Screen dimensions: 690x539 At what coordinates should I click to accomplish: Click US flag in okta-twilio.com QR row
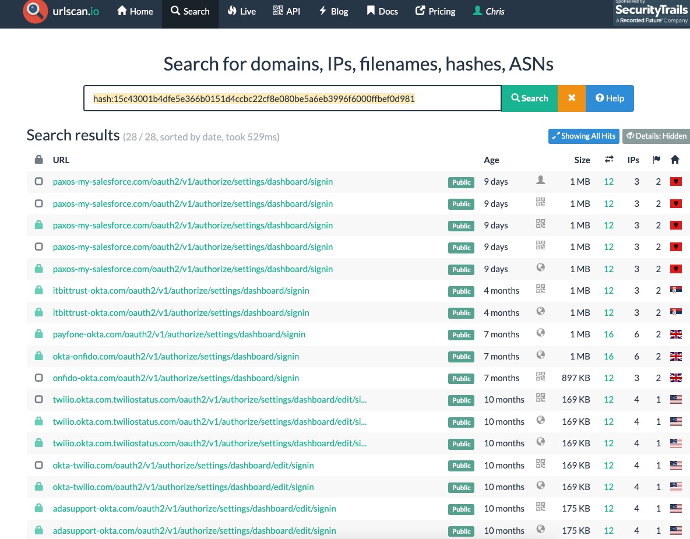[x=676, y=464]
